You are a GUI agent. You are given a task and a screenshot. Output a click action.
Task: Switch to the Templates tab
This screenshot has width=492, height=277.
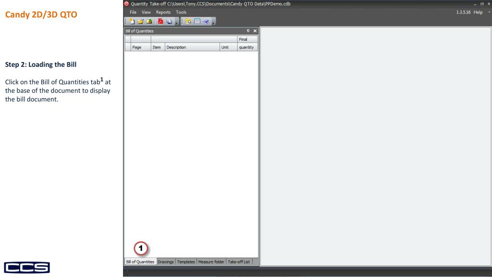[186, 262]
